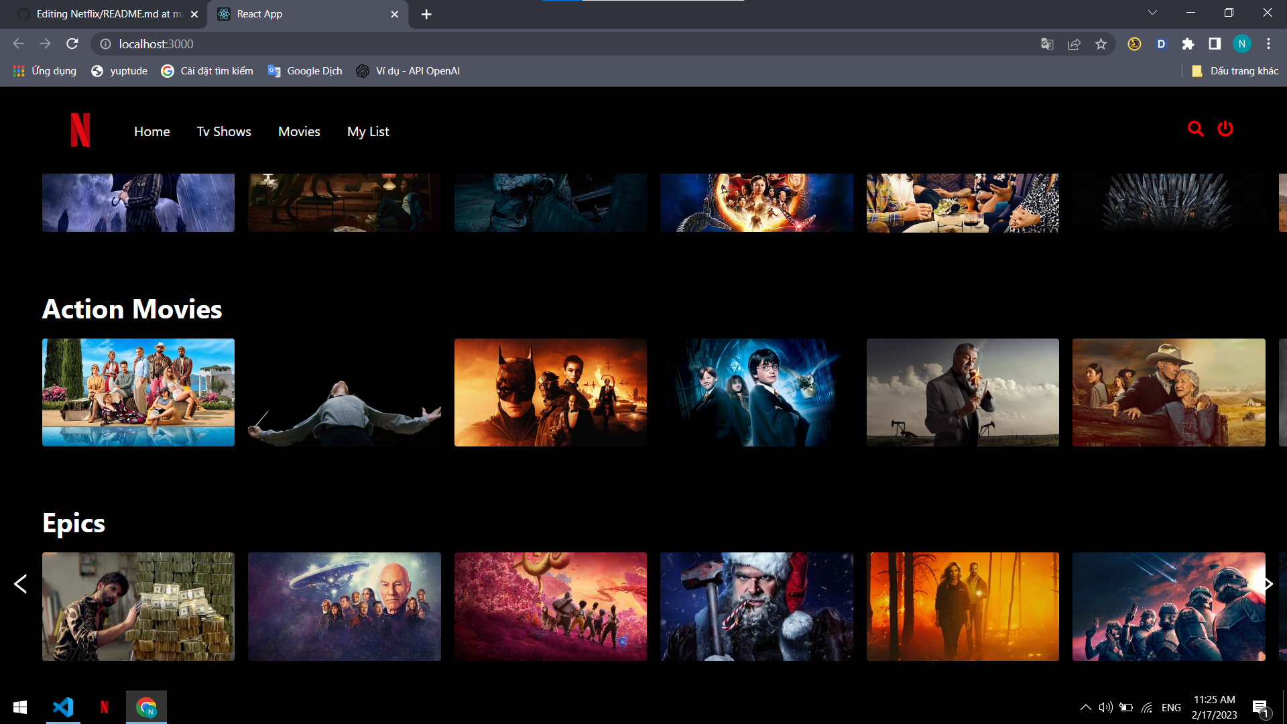Expand hidden icons in the system tray
Image resolution: width=1287 pixels, height=724 pixels.
[x=1085, y=707]
